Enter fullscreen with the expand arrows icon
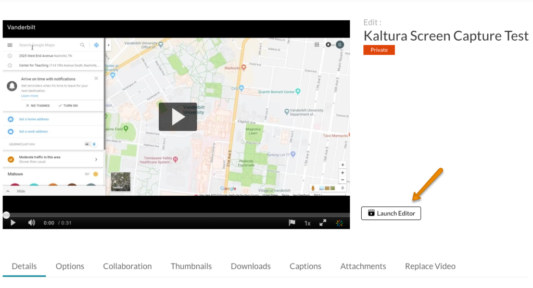Image resolution: width=533 pixels, height=288 pixels. 323,223
